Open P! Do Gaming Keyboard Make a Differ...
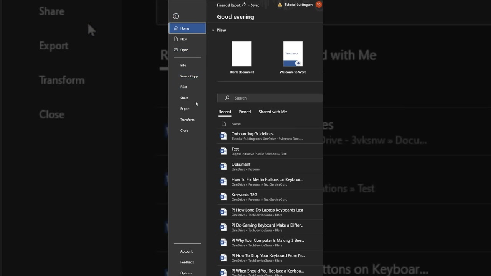The width and height of the screenshot is (491, 276). (270, 227)
